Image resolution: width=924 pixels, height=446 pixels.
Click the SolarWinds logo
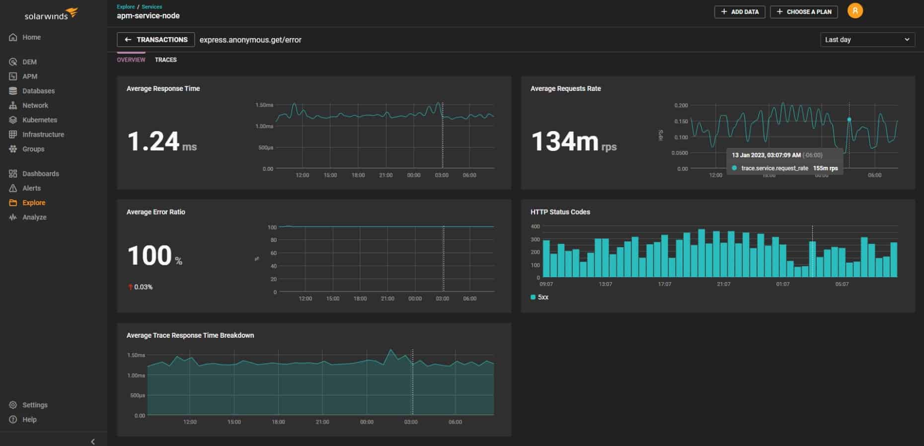pos(51,14)
